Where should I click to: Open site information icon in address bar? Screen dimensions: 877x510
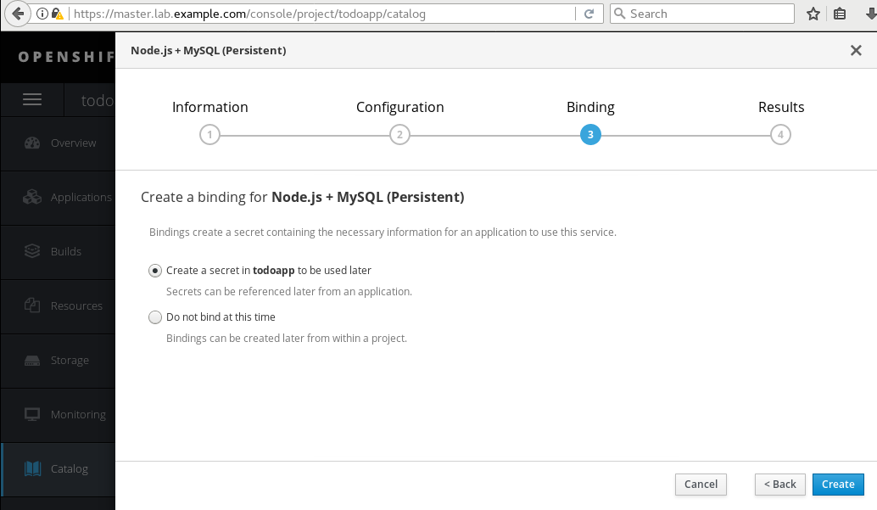[42, 14]
